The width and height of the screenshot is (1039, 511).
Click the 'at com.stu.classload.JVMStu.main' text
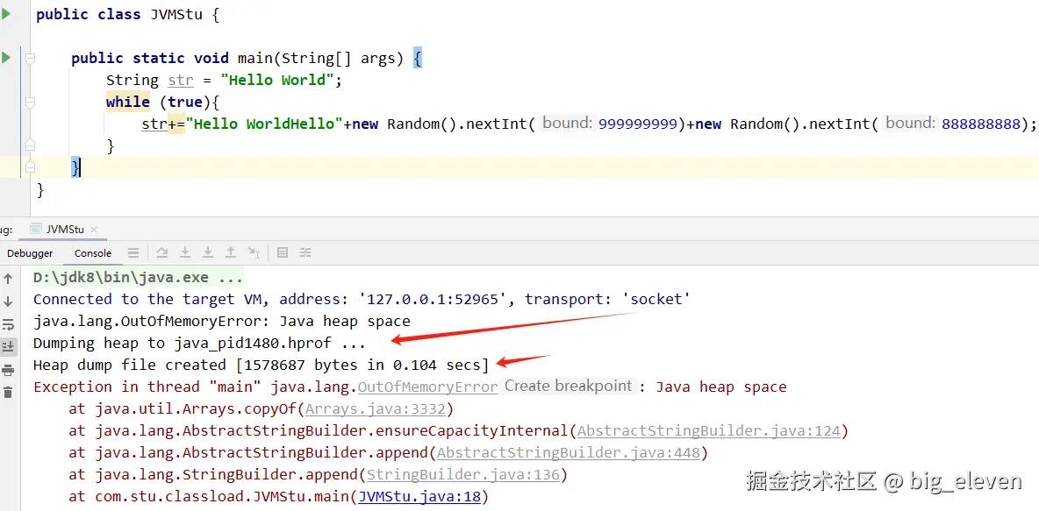pos(210,496)
